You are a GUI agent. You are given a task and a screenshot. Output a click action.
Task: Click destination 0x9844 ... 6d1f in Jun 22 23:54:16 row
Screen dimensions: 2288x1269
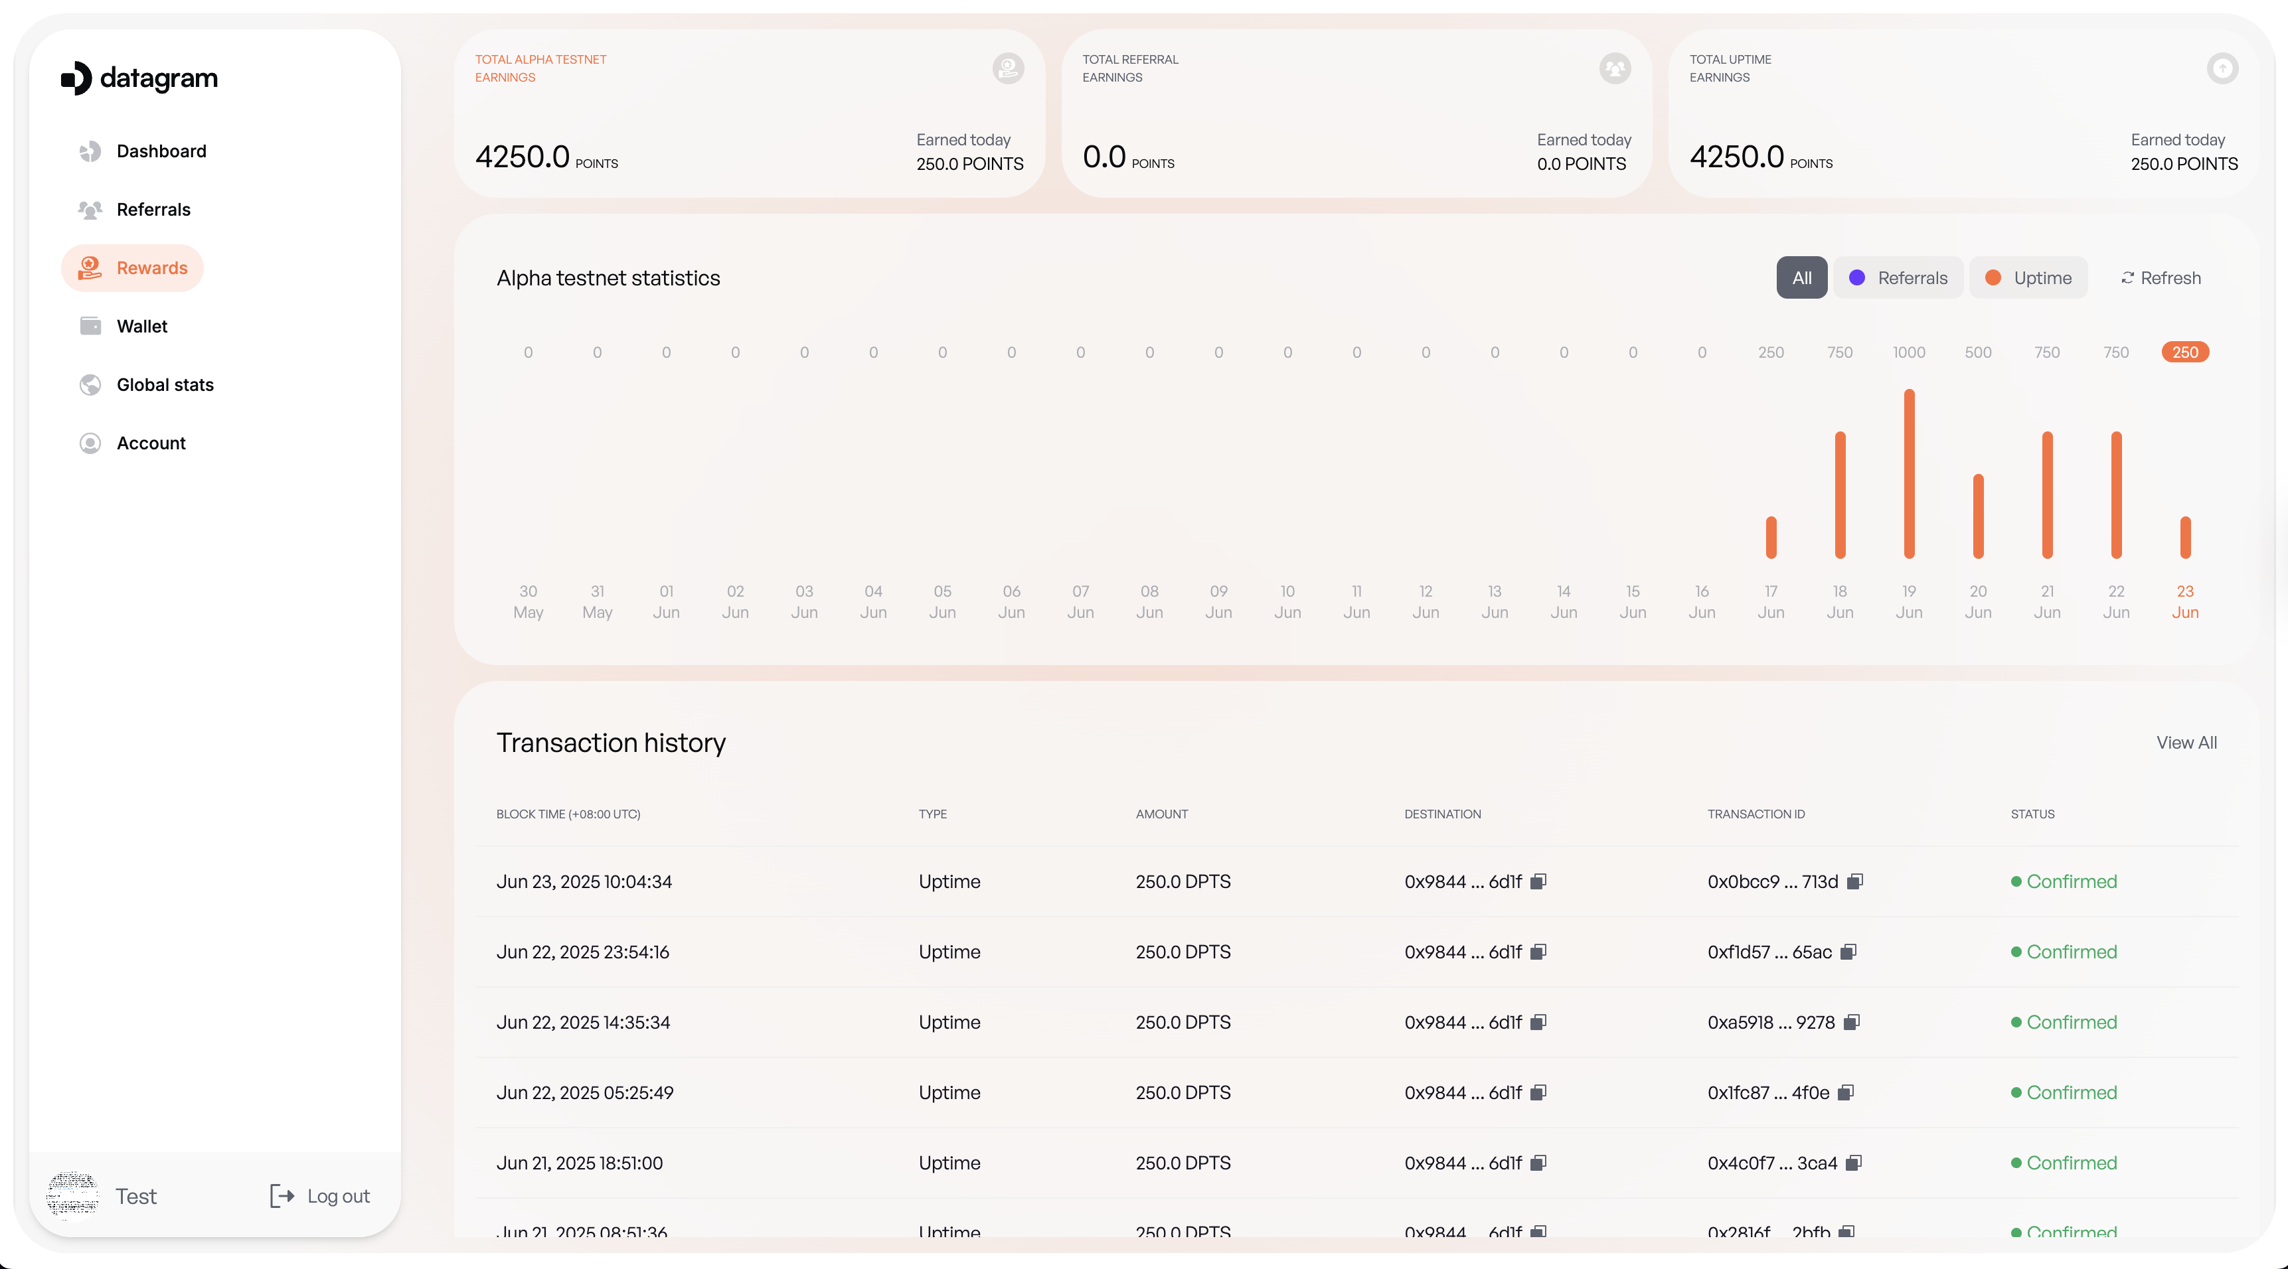click(1463, 952)
